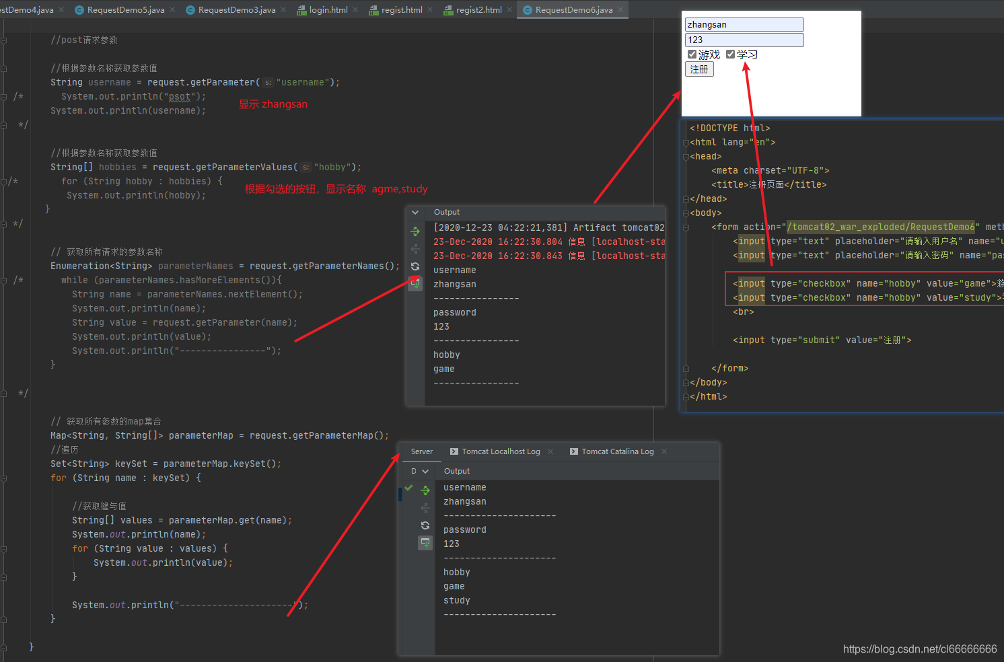
Task: Close the Tomcat Catalina Log tab
Action: 664,451
